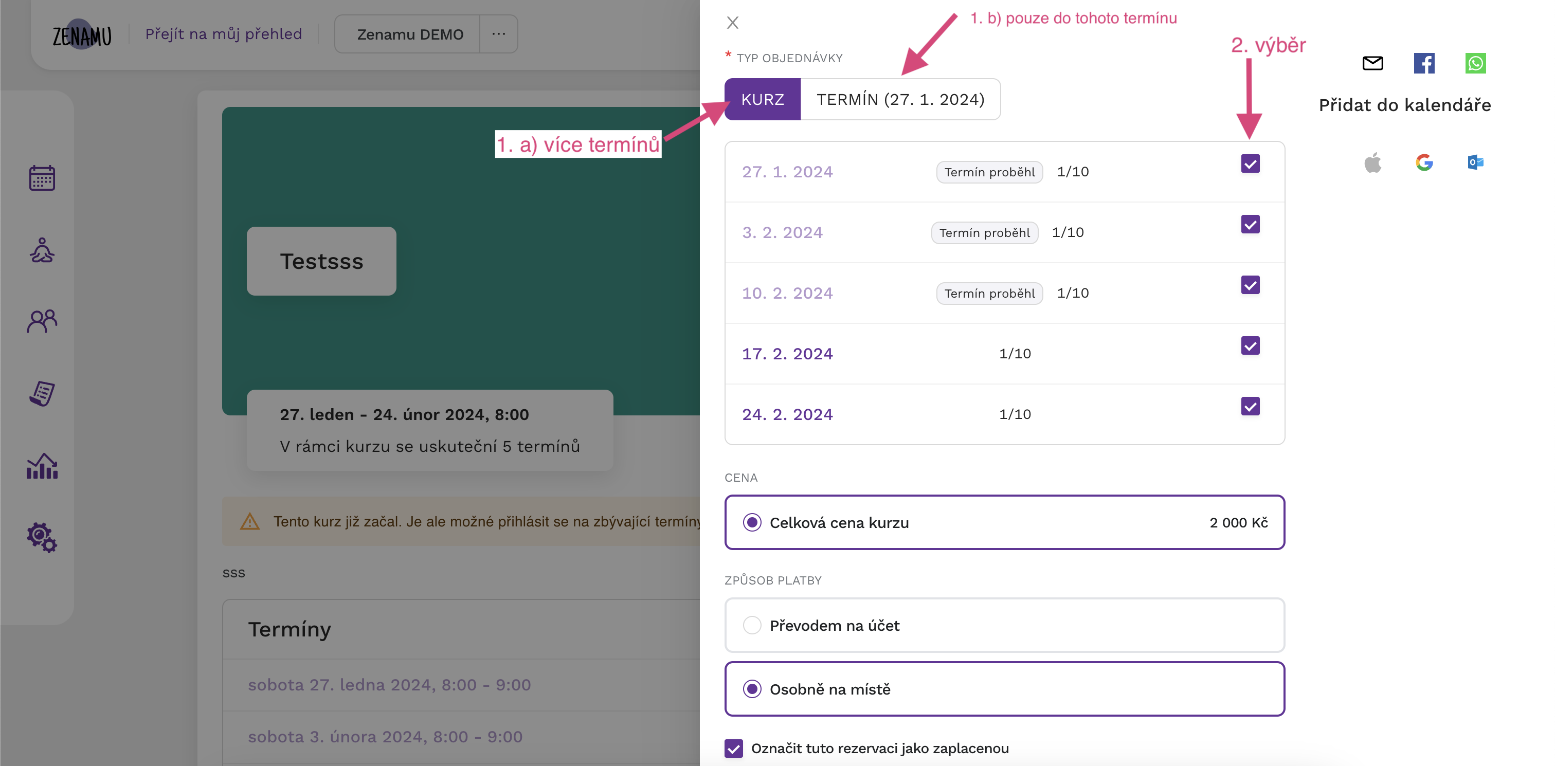Click the 24. 2. 2024 date in the list
The height and width of the screenshot is (766, 1555).
787,414
